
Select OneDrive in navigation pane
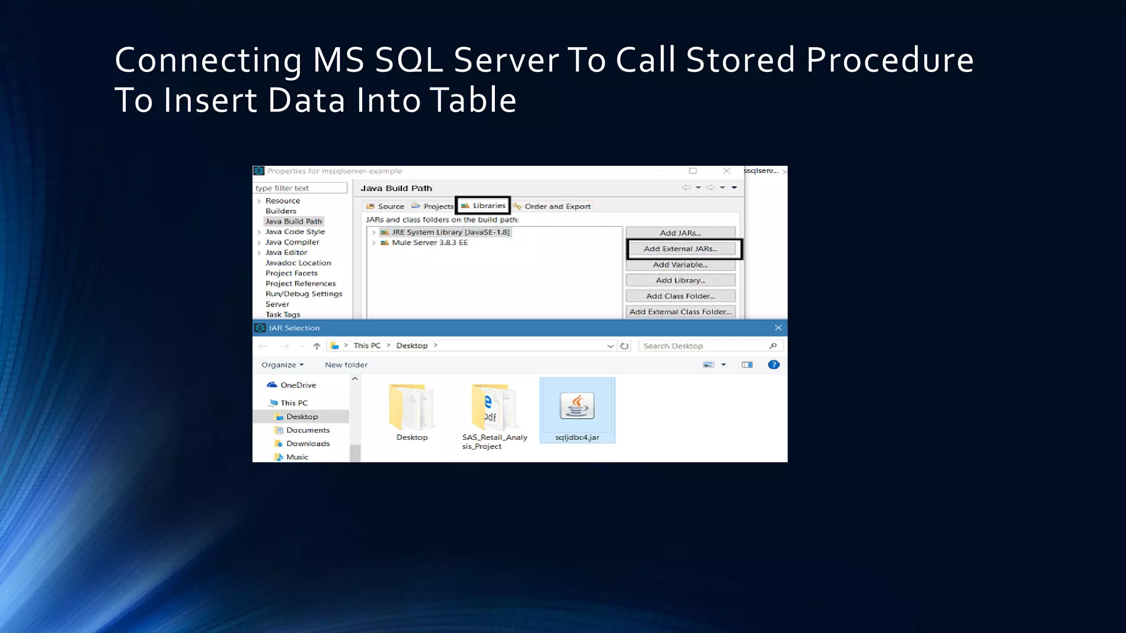point(291,385)
